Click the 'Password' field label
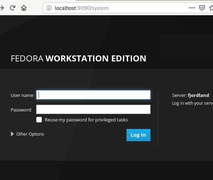 tap(21, 110)
